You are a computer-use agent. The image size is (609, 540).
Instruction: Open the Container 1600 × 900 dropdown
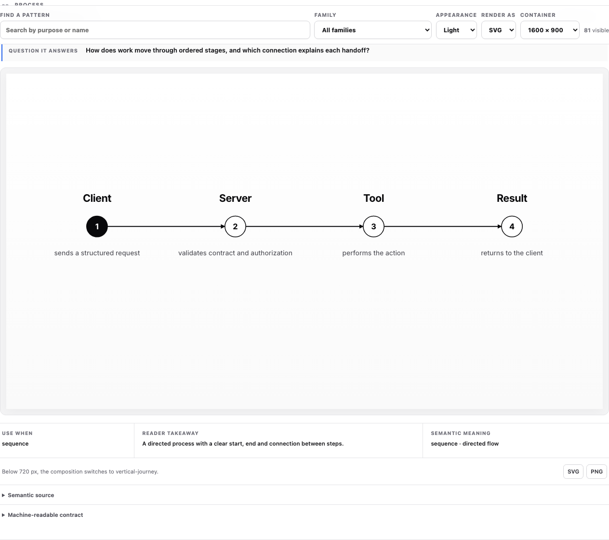coord(550,30)
